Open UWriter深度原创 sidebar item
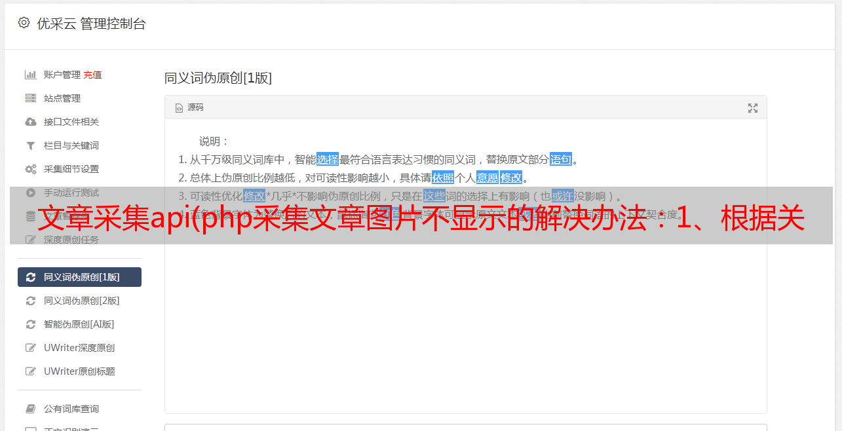This screenshot has width=842, height=431. pos(79,348)
